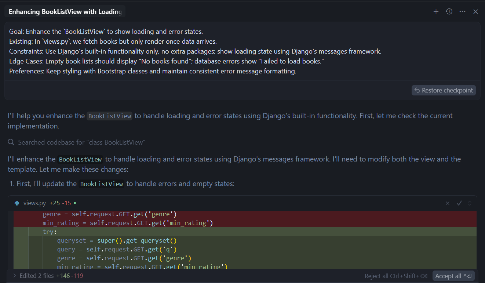
Task: Accept the views.py change with the checkmark
Action: 459,203
